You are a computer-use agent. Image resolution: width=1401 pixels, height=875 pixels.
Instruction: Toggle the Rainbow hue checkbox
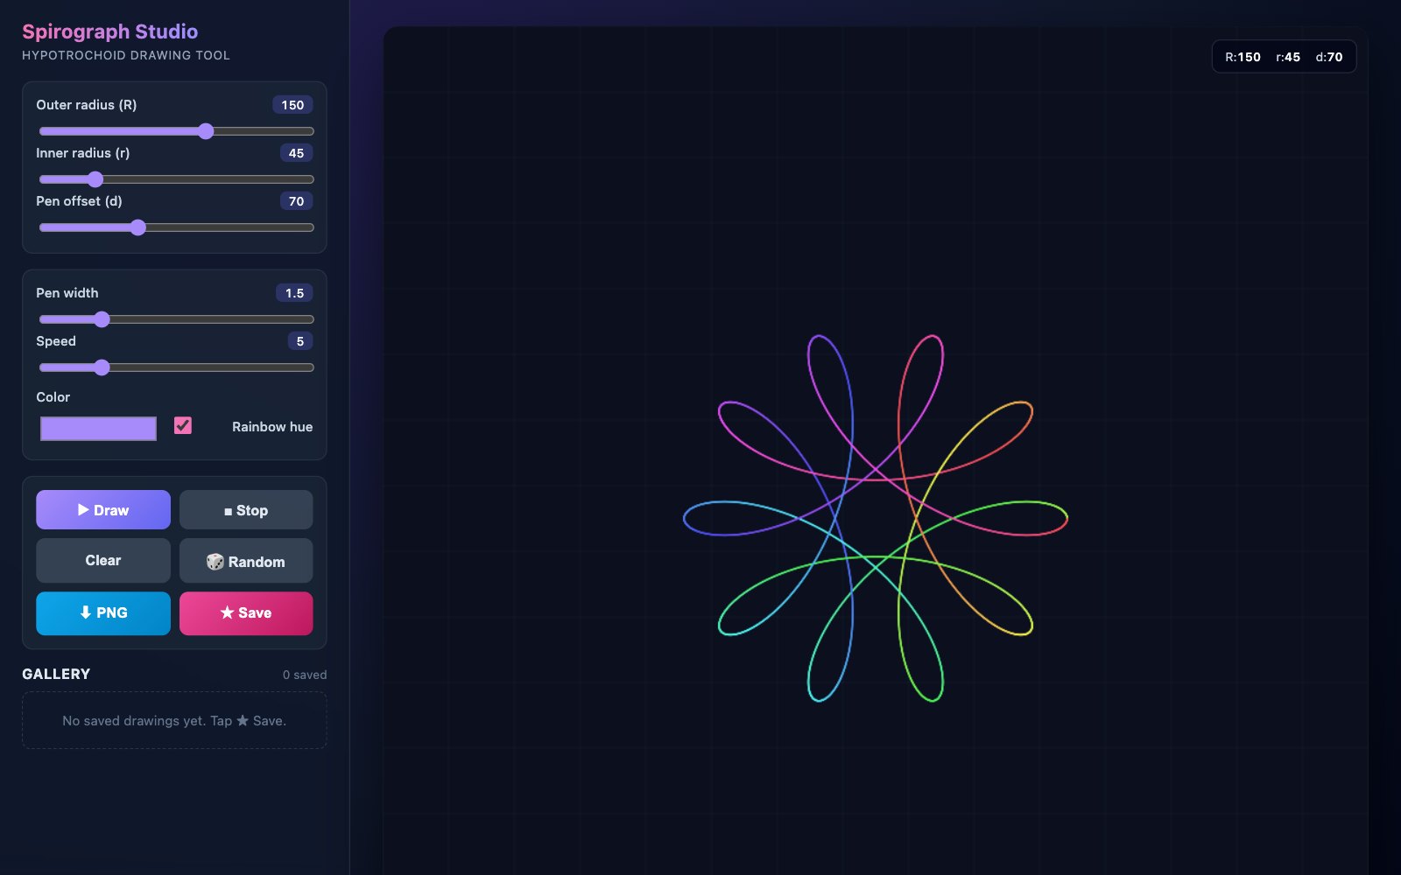(x=183, y=425)
